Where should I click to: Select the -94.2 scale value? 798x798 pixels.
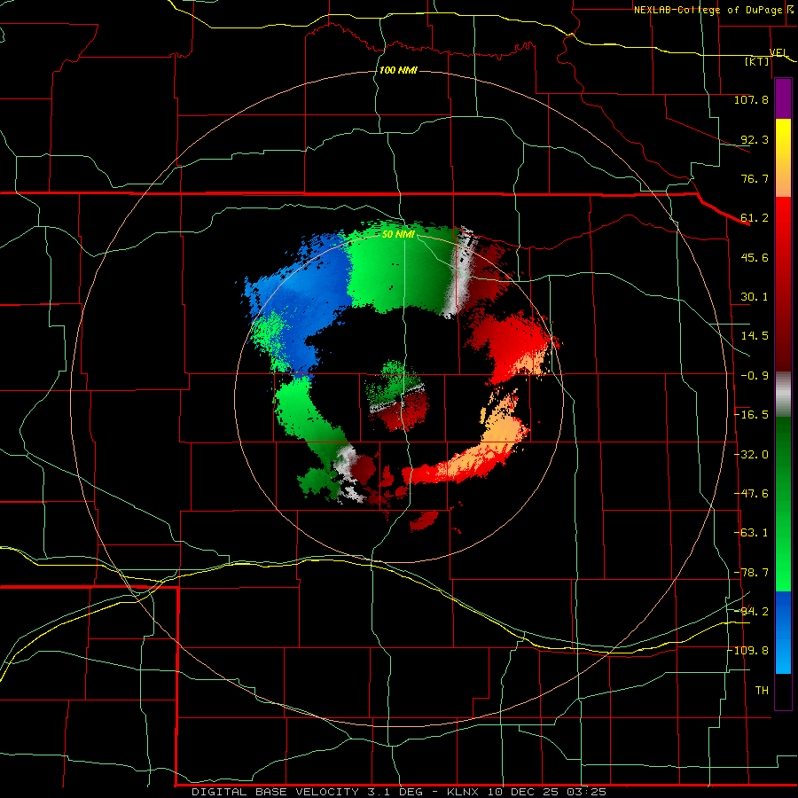pyautogui.click(x=751, y=612)
